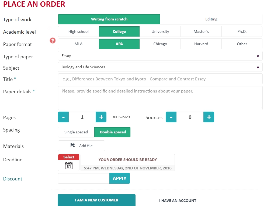The height and width of the screenshot is (206, 274).
Task: Select Single spaced option
Action: [76, 132]
